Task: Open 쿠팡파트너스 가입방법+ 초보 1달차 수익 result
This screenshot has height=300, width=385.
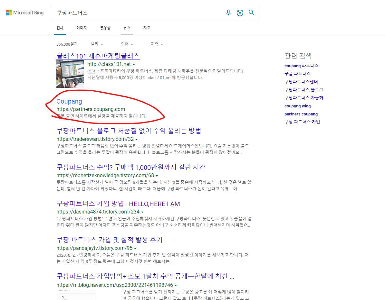Action: coord(145,276)
